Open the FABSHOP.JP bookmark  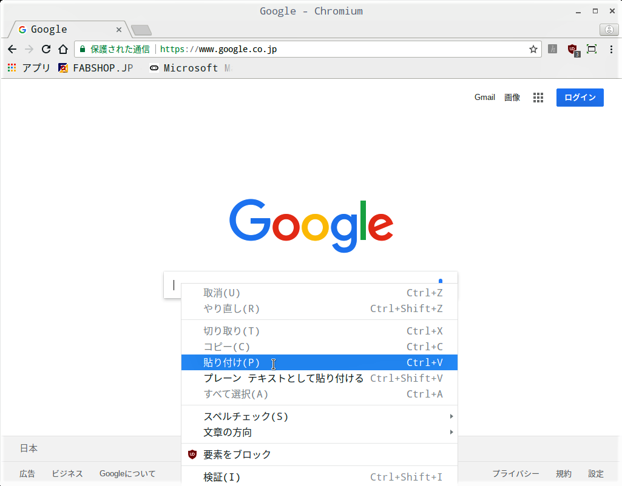click(x=96, y=68)
